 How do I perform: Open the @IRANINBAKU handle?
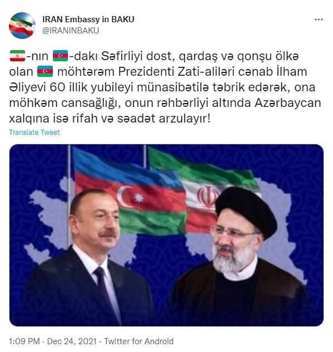click(x=71, y=31)
